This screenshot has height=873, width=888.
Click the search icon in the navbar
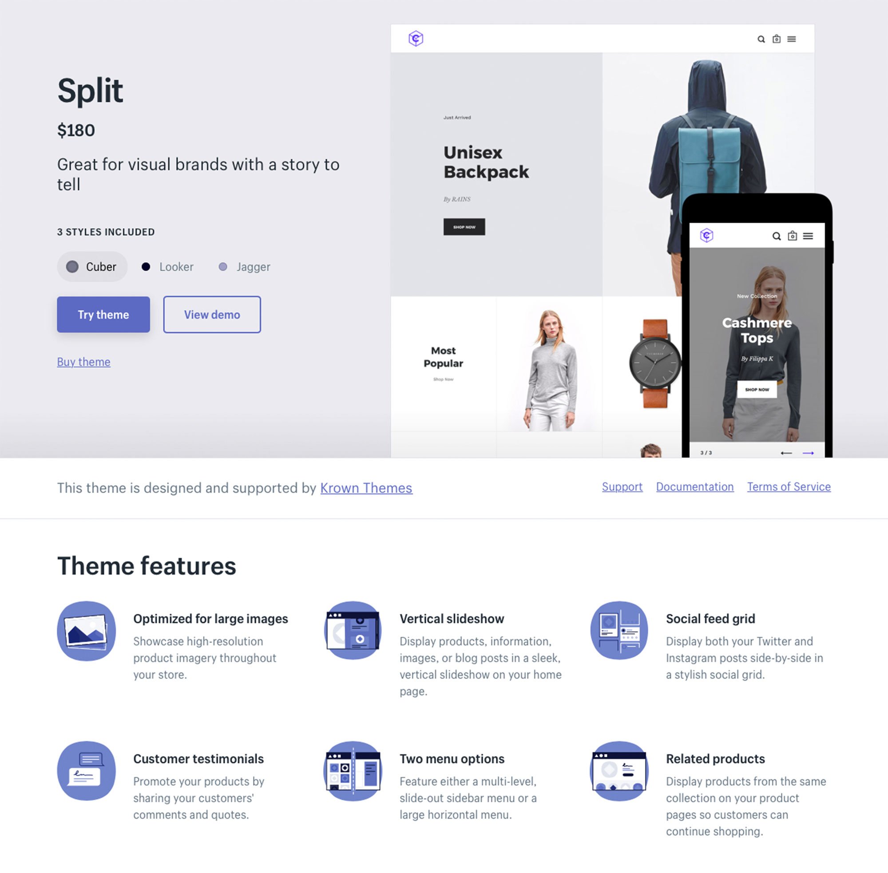point(761,38)
